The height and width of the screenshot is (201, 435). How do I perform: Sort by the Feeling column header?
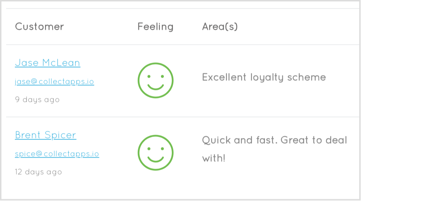[156, 27]
